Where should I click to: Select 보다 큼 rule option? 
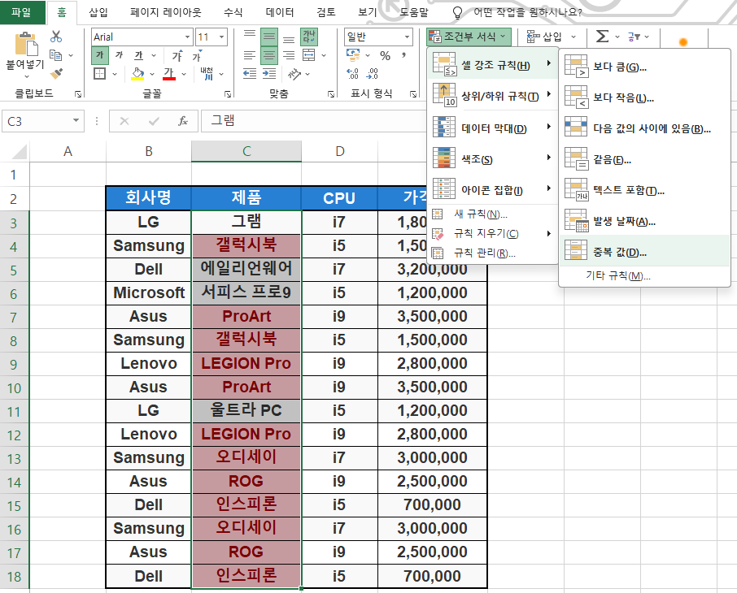point(644,67)
